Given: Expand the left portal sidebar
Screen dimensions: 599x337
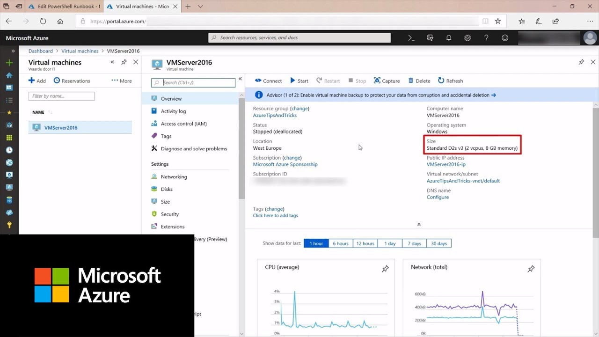Looking at the screenshot, I should (13, 51).
